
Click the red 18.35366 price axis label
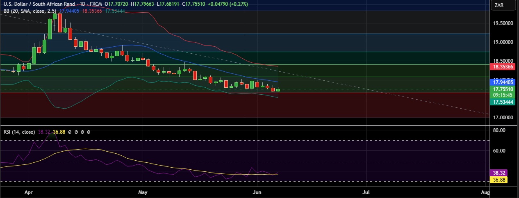tap(503, 66)
